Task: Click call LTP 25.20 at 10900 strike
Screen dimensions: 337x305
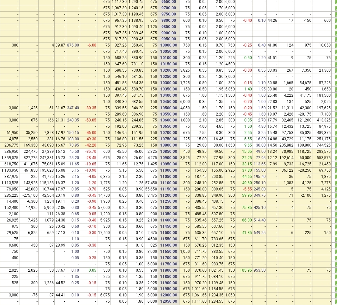Action: [x=74, y=158]
